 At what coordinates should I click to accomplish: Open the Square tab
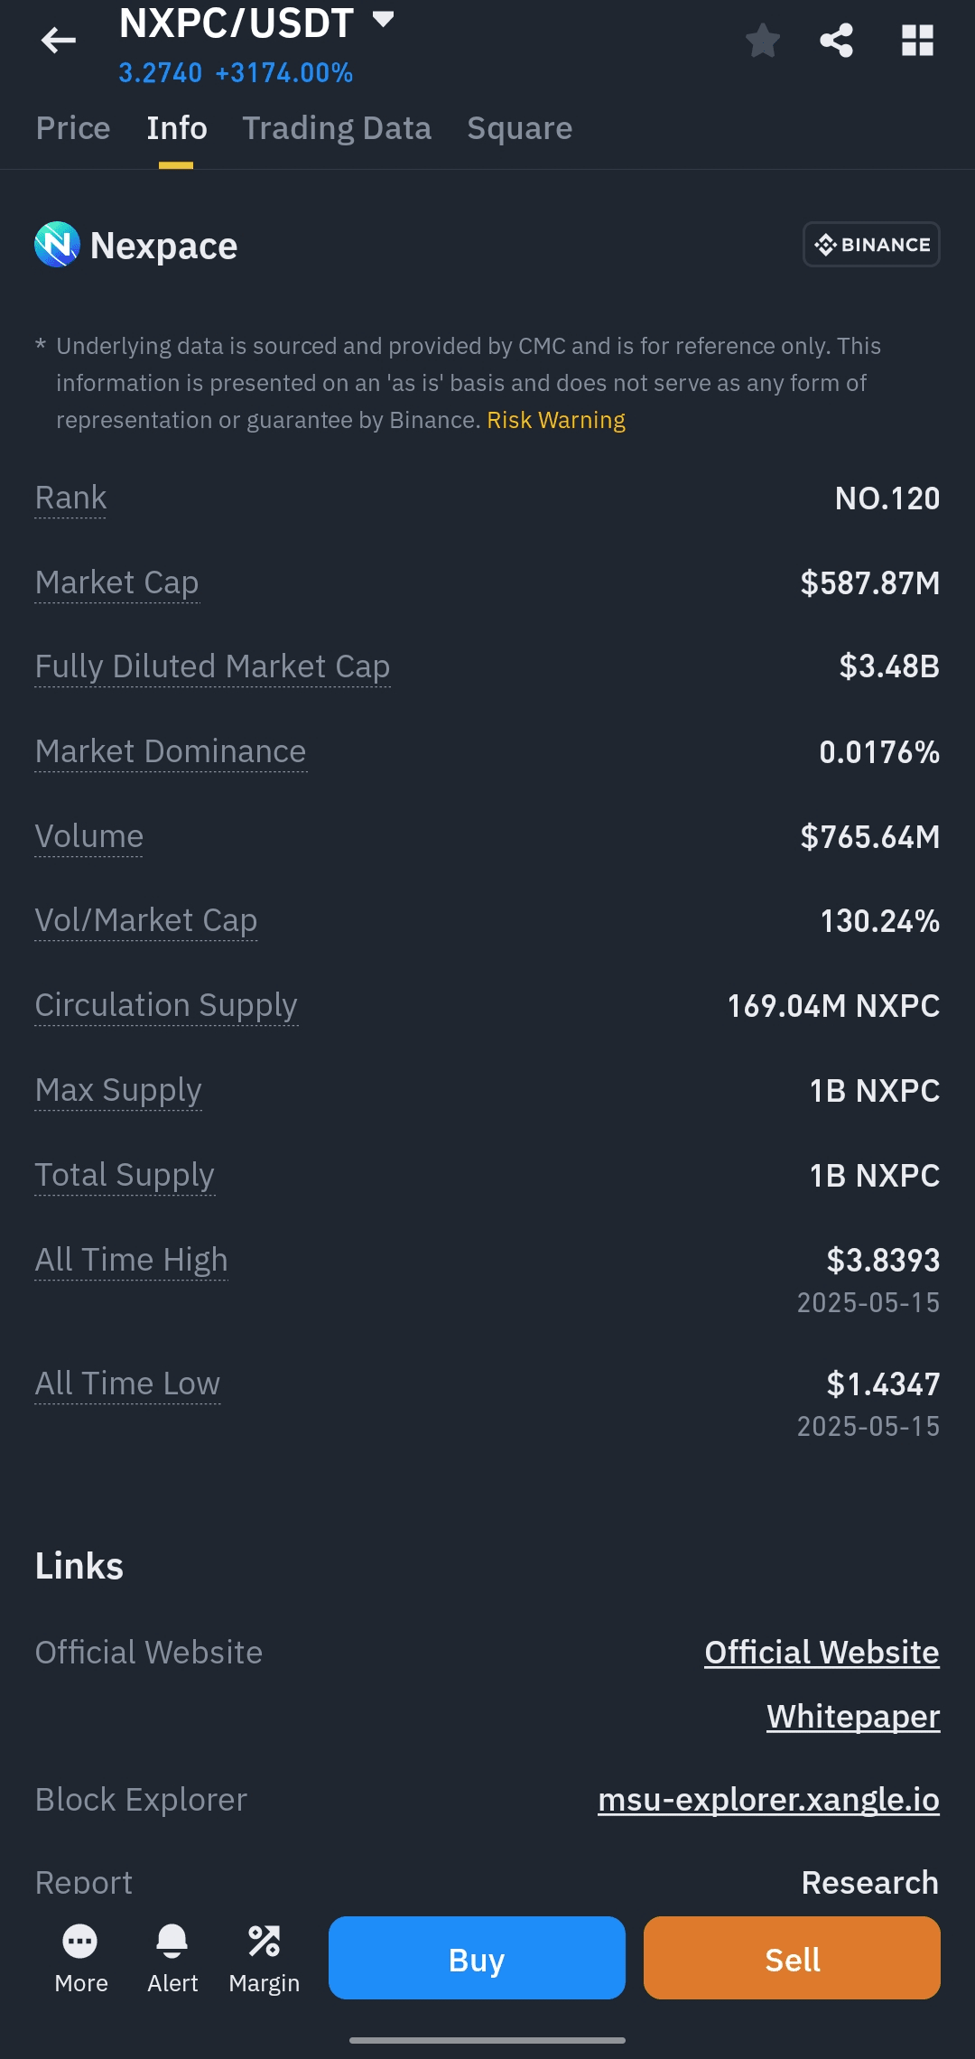pyautogui.click(x=519, y=128)
